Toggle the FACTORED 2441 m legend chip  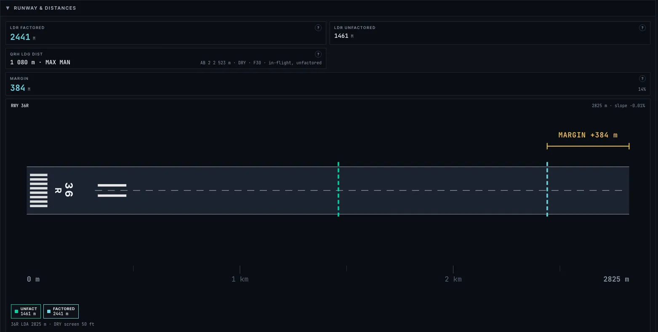(x=61, y=311)
